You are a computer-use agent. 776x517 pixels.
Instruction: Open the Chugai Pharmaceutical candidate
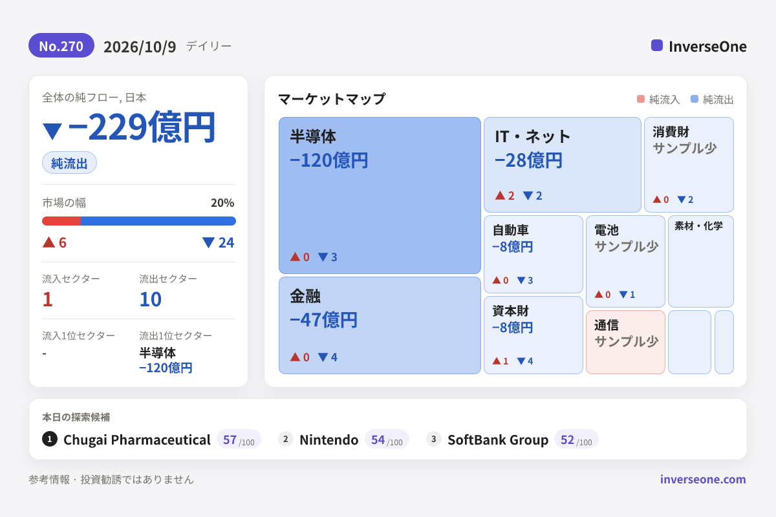[137, 440]
